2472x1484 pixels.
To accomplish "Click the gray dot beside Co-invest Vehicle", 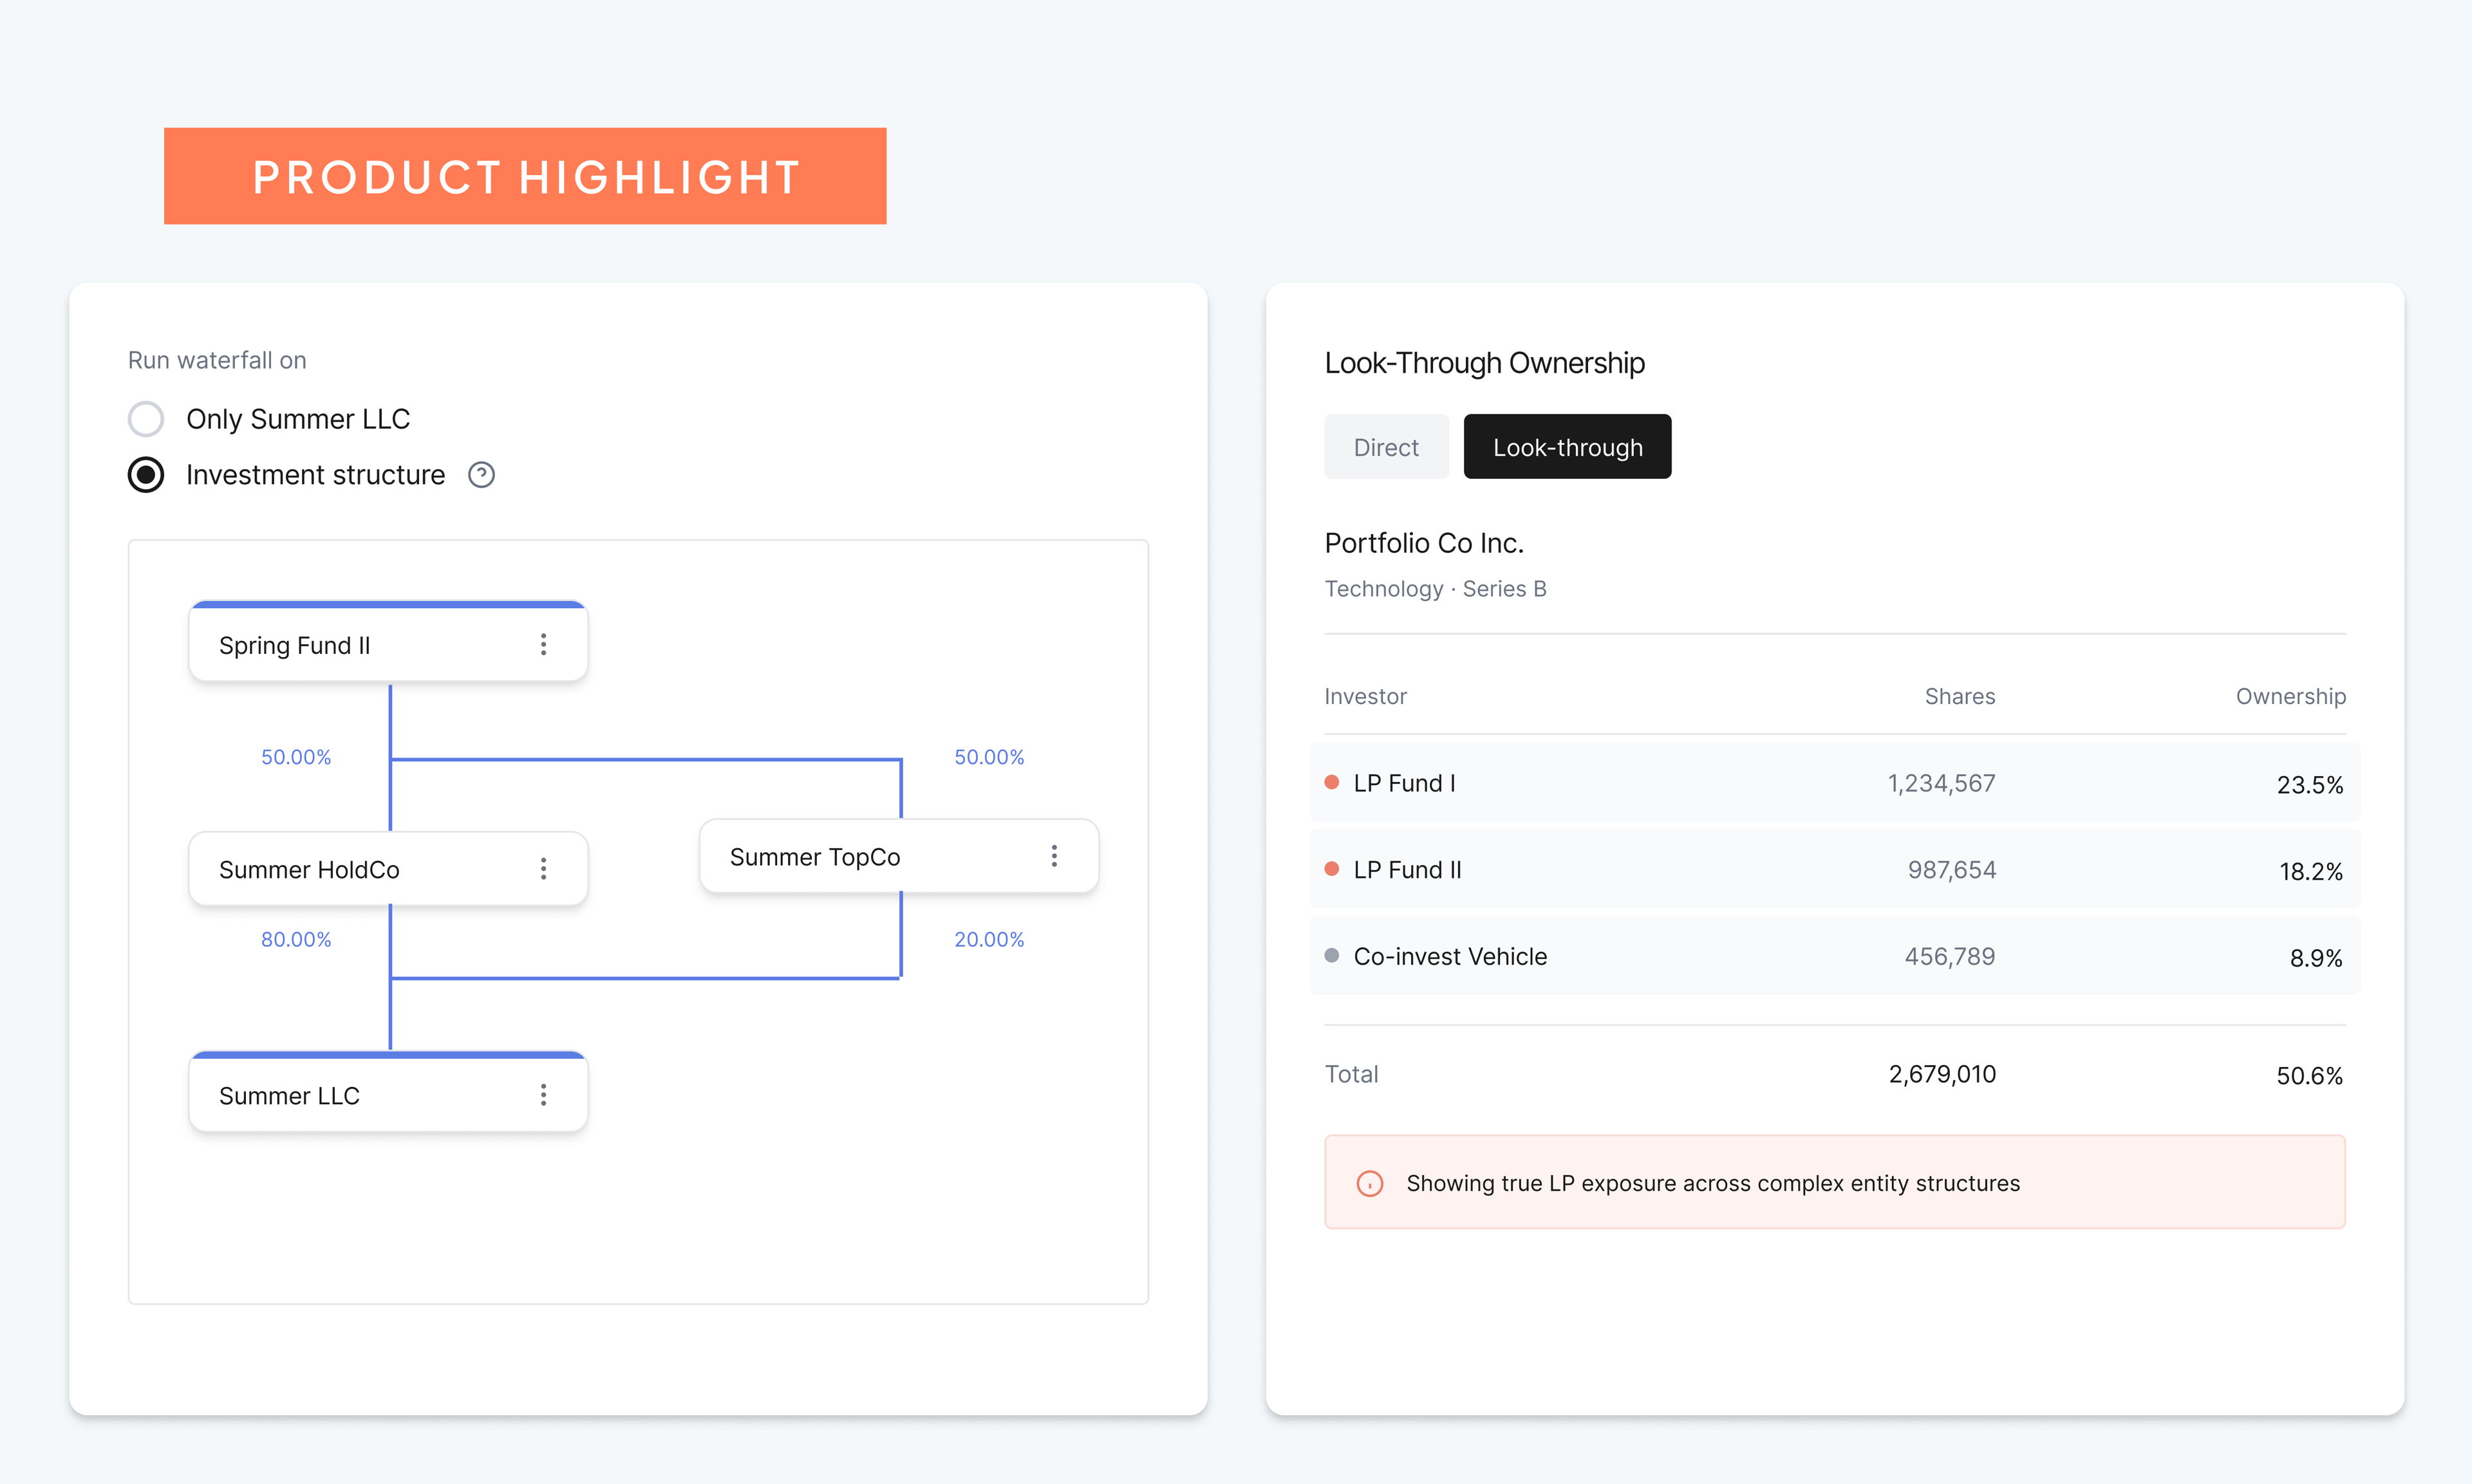I will tap(1331, 955).
